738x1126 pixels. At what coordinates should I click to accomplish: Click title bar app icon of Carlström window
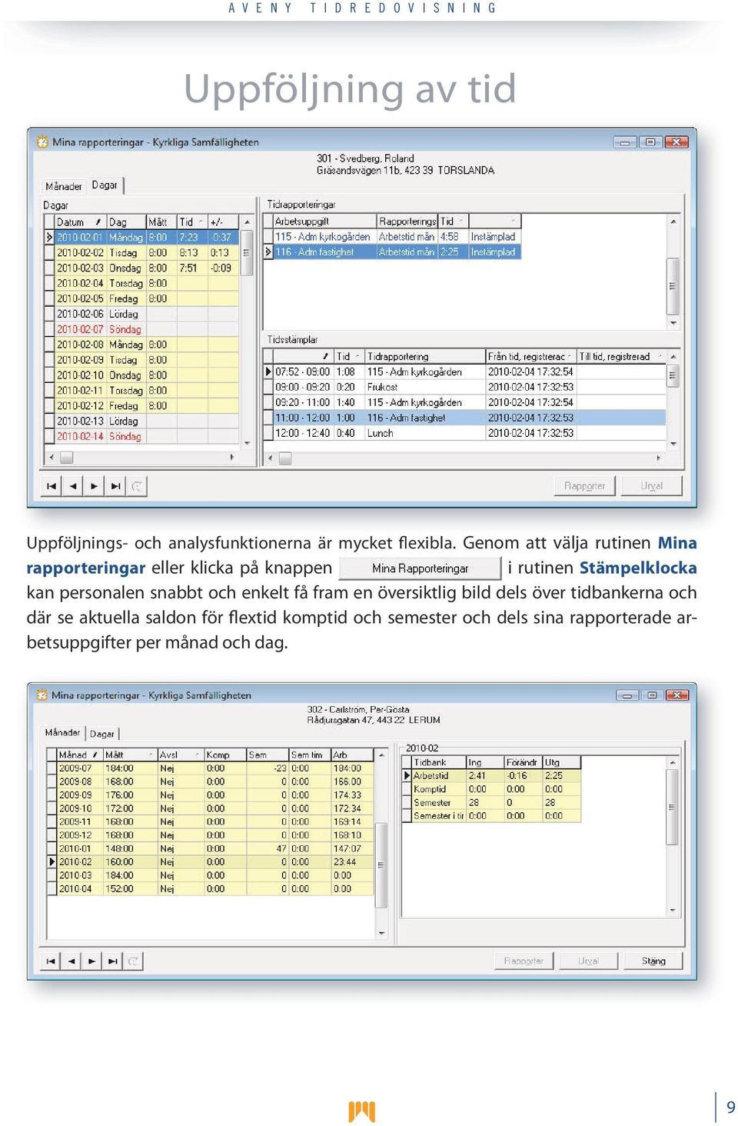coord(42,695)
